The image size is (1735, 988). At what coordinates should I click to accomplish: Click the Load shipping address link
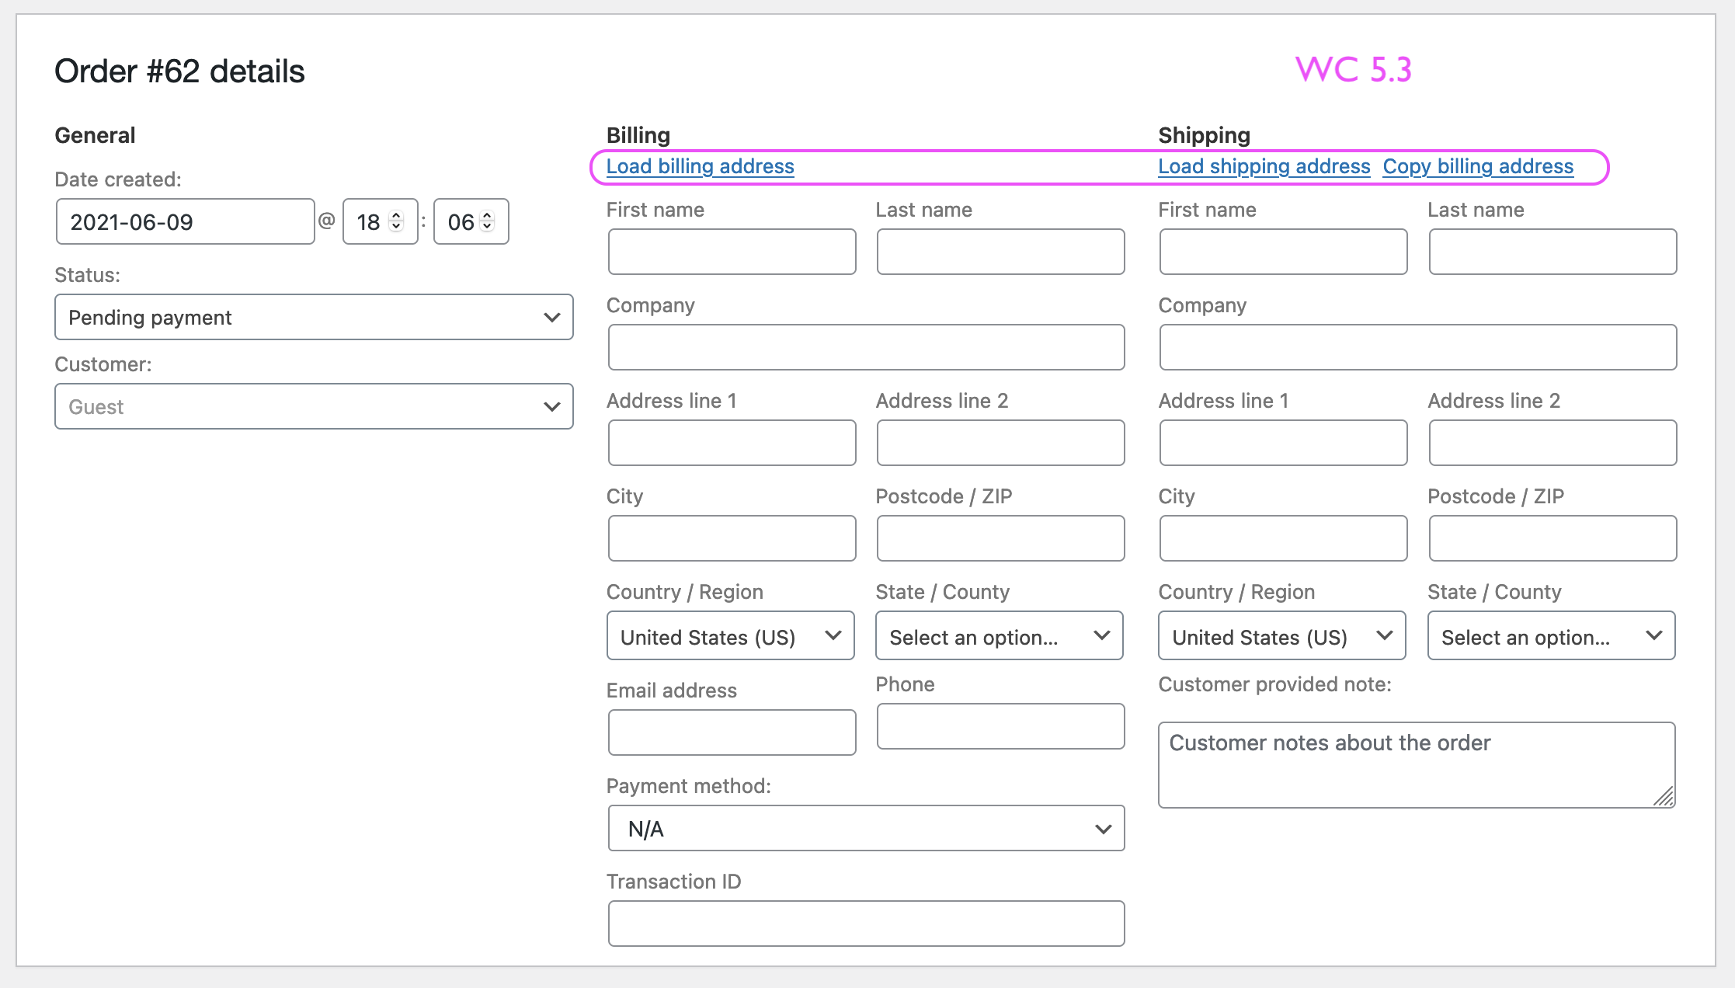pos(1264,166)
